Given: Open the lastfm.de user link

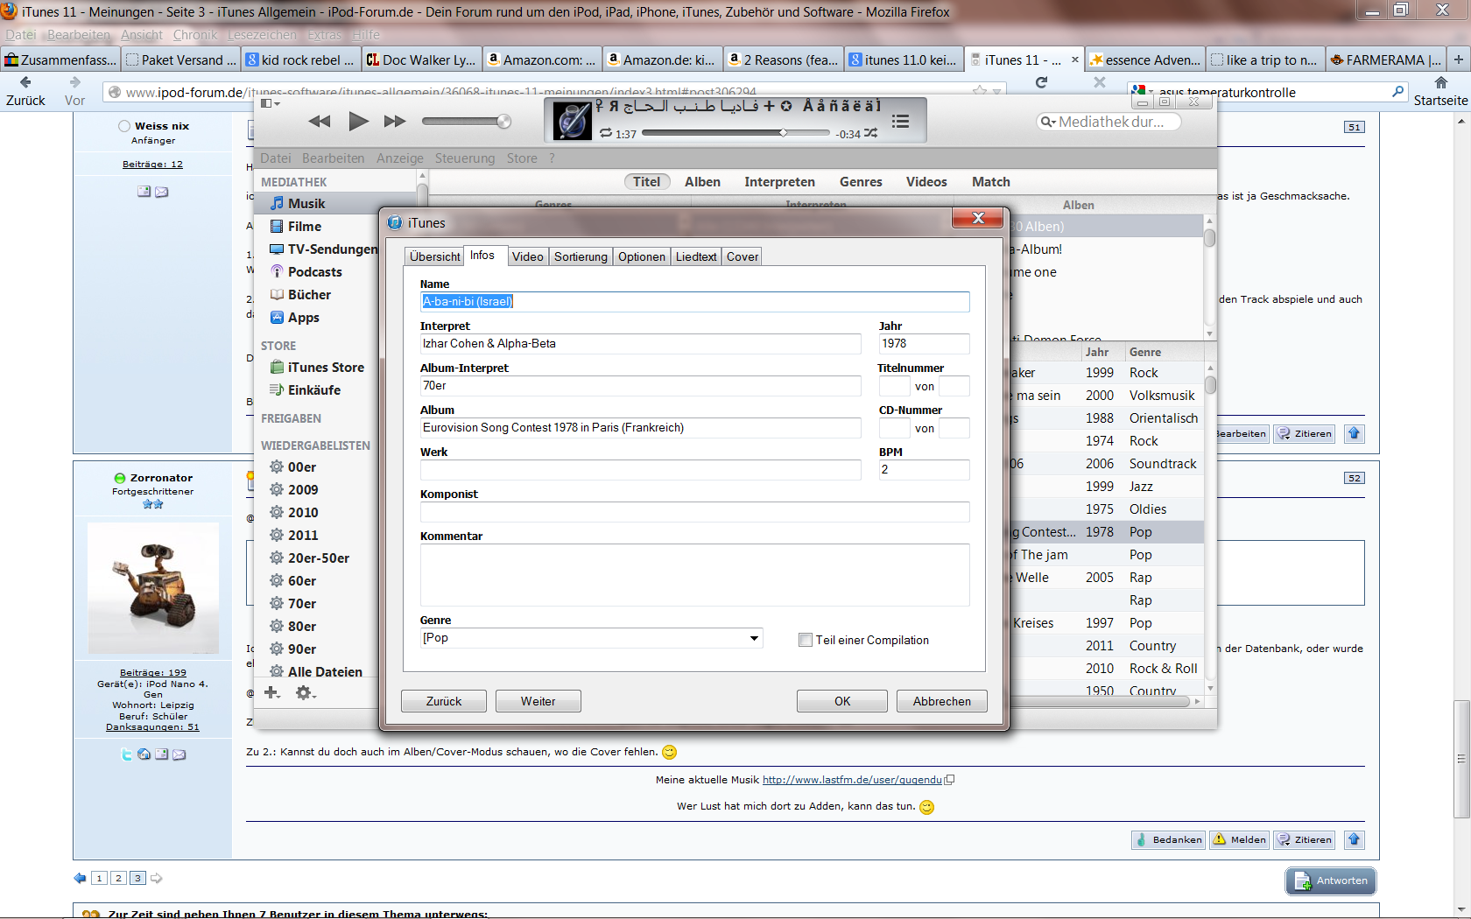Looking at the screenshot, I should (852, 780).
